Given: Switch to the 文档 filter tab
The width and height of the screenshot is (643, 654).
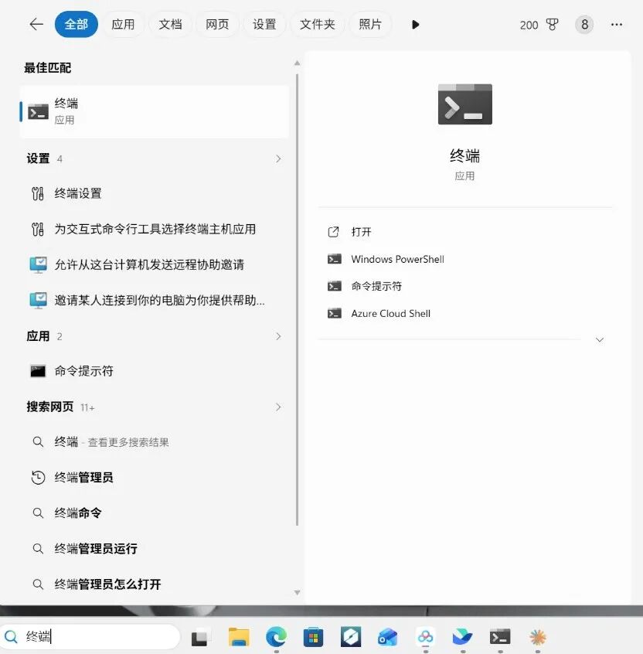Looking at the screenshot, I should [x=170, y=24].
